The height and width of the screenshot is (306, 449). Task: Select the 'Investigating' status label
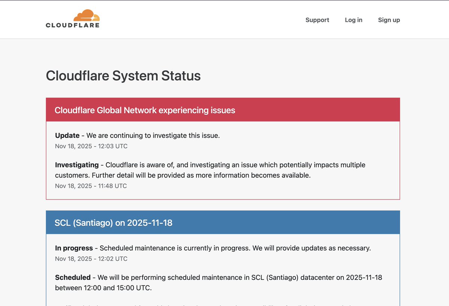77,165
